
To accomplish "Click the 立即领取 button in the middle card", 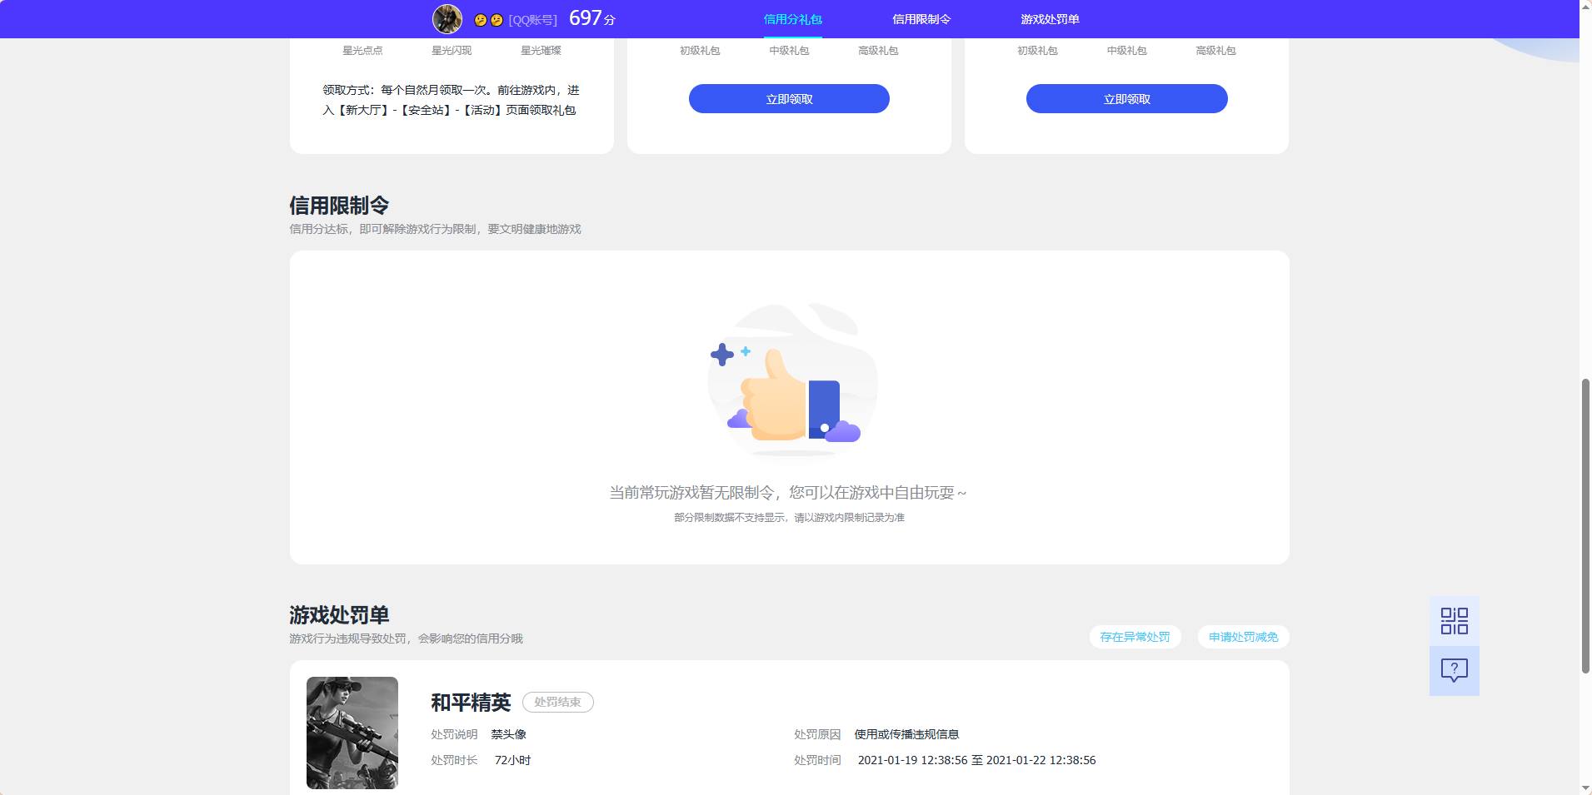I will (x=789, y=98).
